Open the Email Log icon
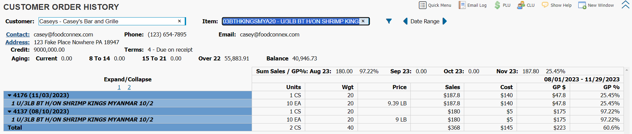 click(462, 5)
